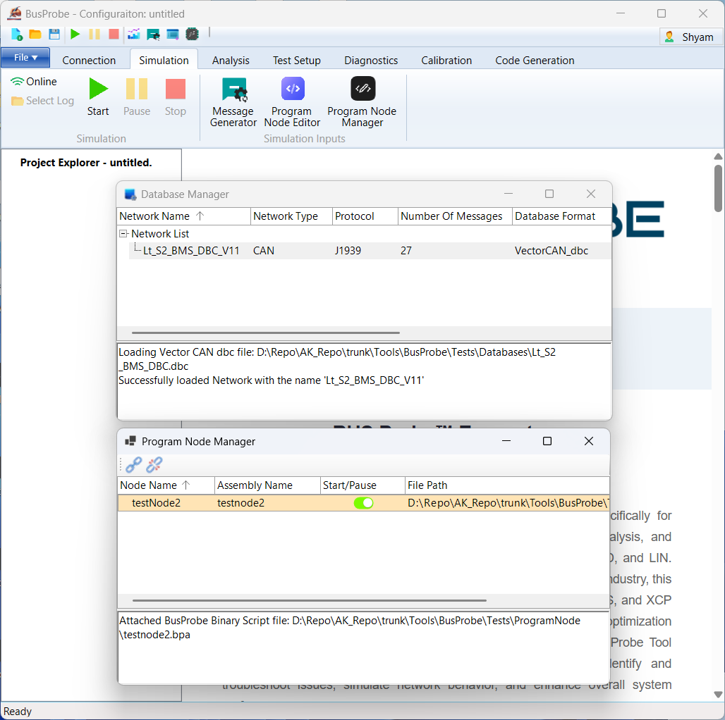Click the Database Manager horizontal scrollbar
Viewport: 725px width, 720px height.
265,333
